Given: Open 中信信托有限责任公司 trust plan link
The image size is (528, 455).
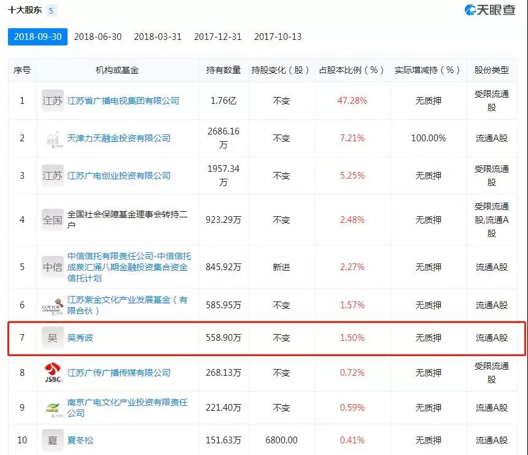Looking at the screenshot, I should click(129, 267).
